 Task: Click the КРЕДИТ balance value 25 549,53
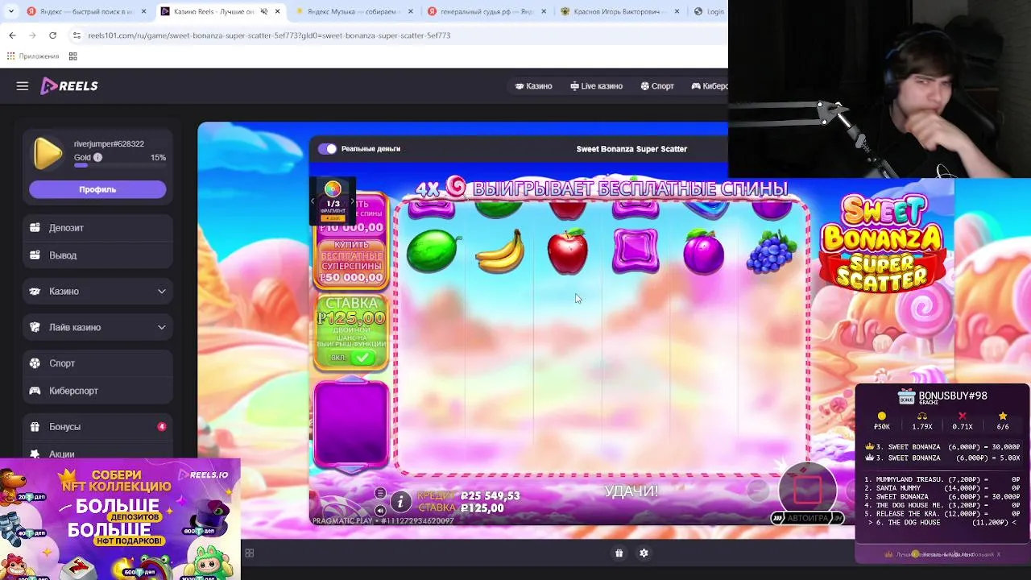point(490,496)
